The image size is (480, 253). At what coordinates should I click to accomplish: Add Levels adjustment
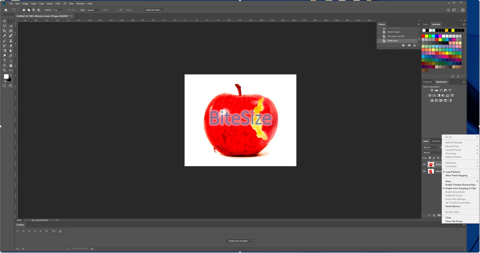pos(436,90)
